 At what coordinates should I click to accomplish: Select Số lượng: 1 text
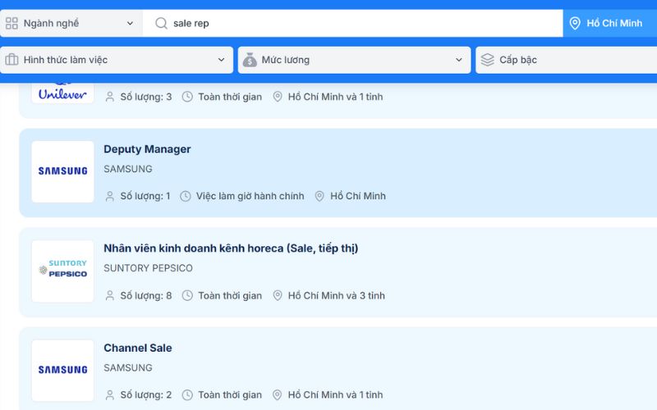point(145,196)
